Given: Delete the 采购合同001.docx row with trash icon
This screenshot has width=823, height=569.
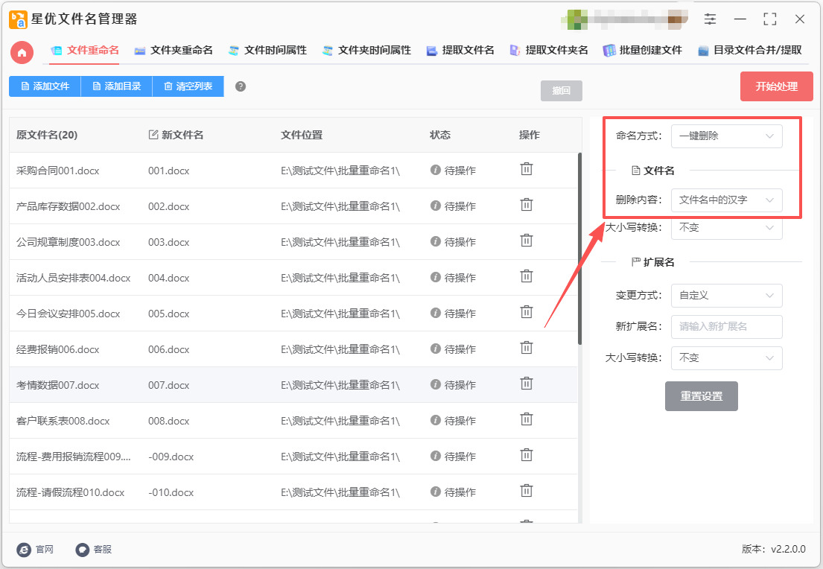Looking at the screenshot, I should click(527, 169).
